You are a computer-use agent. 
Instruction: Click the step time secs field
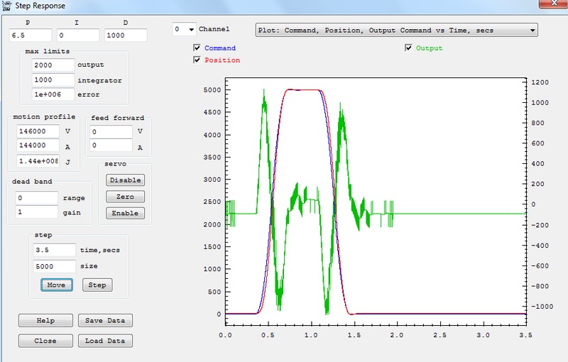(54, 250)
